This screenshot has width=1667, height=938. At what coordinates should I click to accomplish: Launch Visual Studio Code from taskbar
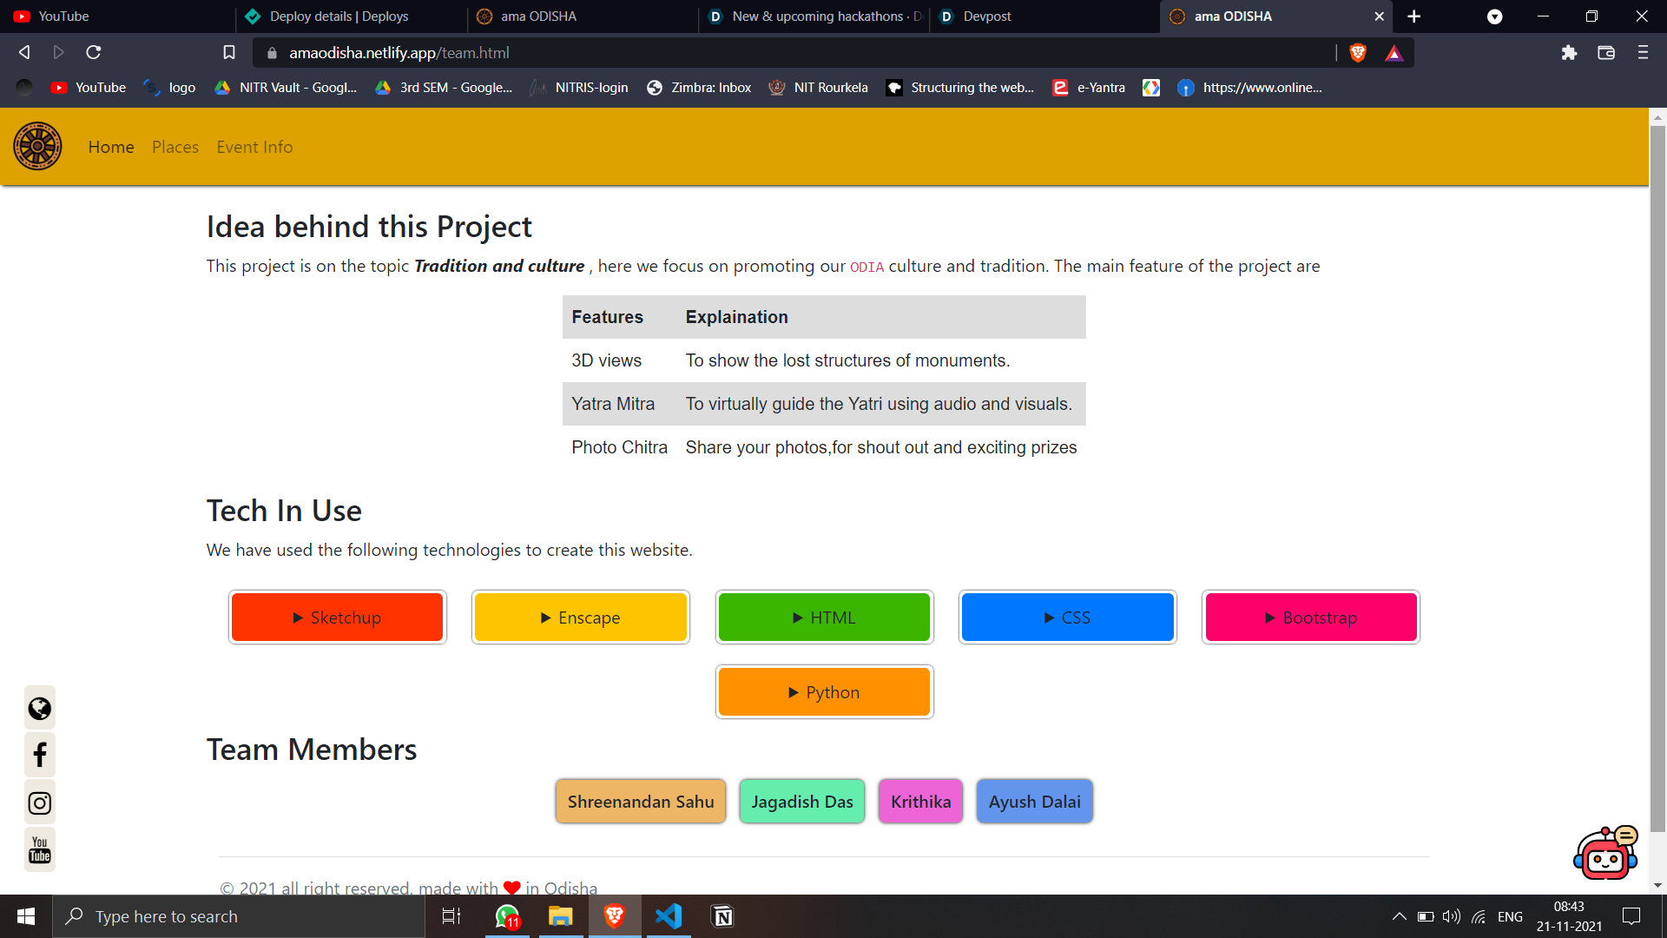coord(668,916)
